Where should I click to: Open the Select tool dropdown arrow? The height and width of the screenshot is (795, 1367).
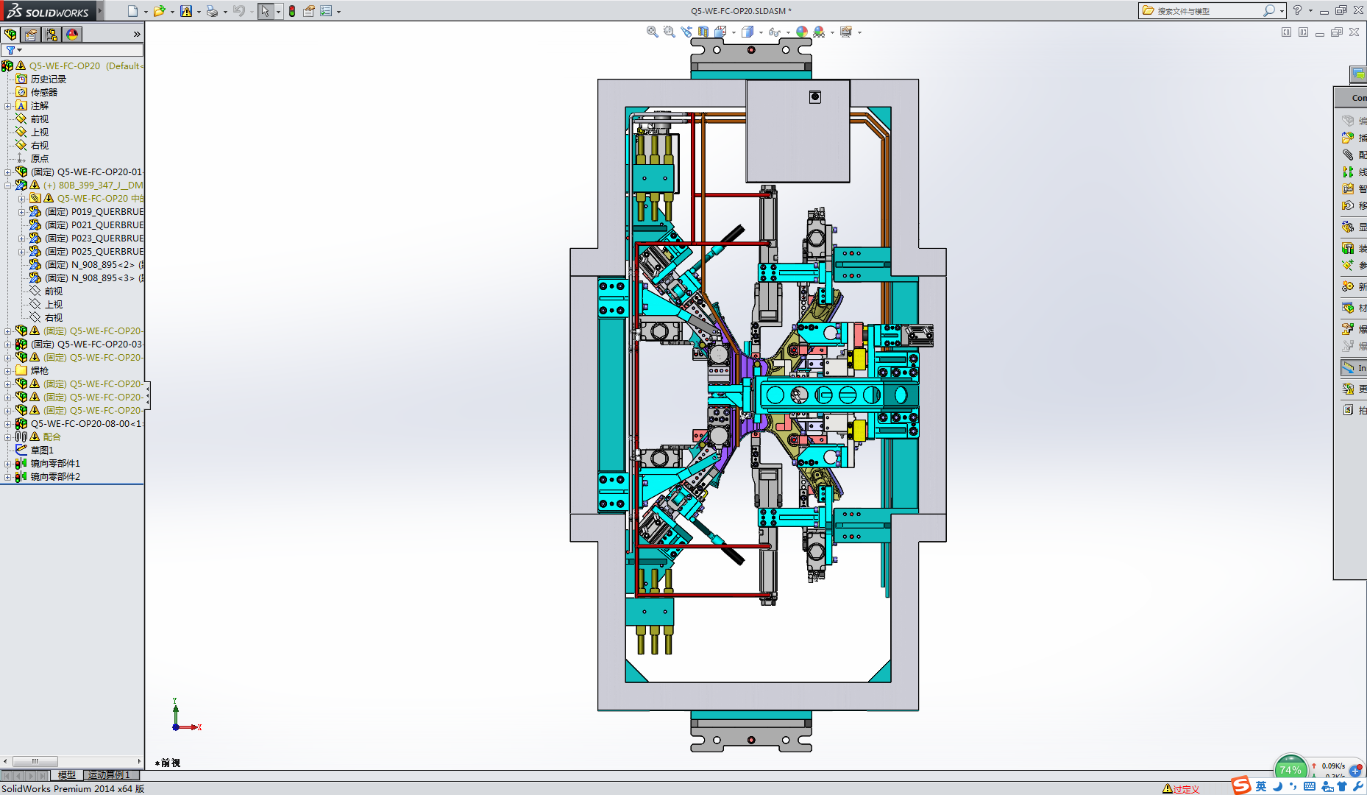click(x=278, y=12)
